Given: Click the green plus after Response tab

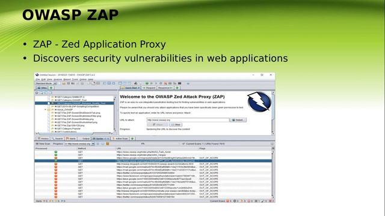Looking at the screenshot, I should point(177,88).
